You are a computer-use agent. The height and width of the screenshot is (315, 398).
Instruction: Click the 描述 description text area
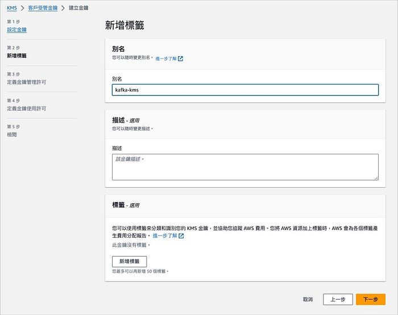click(x=245, y=167)
